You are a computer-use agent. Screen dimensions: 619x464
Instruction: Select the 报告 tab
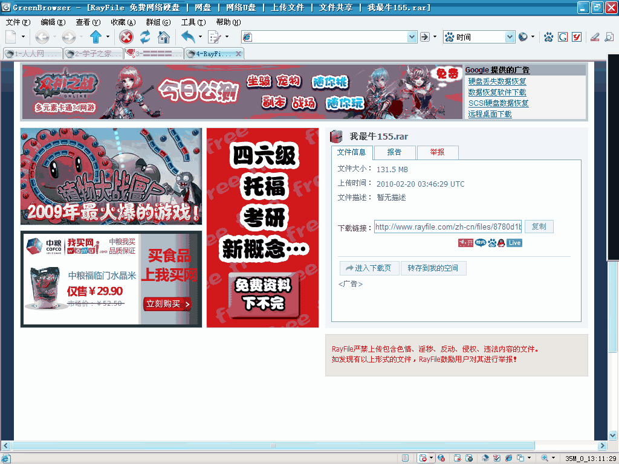pos(394,152)
